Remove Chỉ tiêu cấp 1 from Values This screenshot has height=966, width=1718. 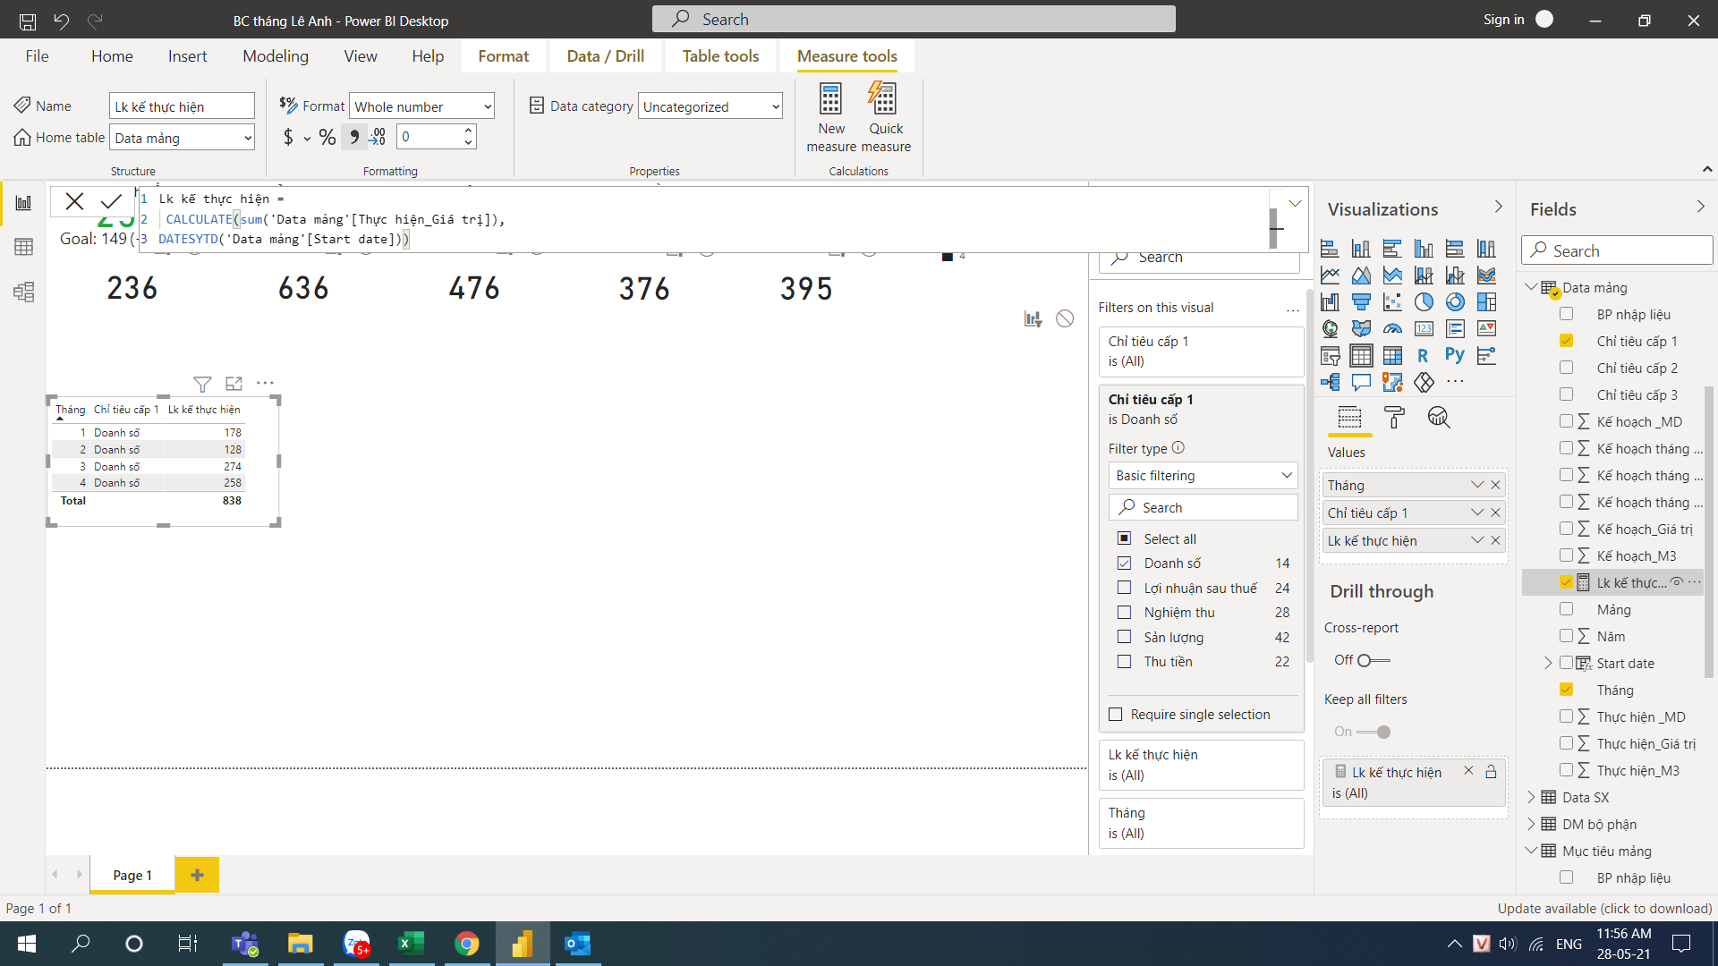(1495, 513)
